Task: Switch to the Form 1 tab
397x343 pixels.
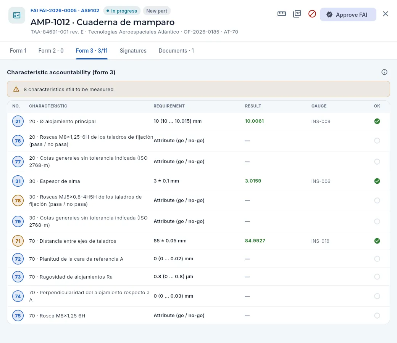Action: click(x=18, y=51)
